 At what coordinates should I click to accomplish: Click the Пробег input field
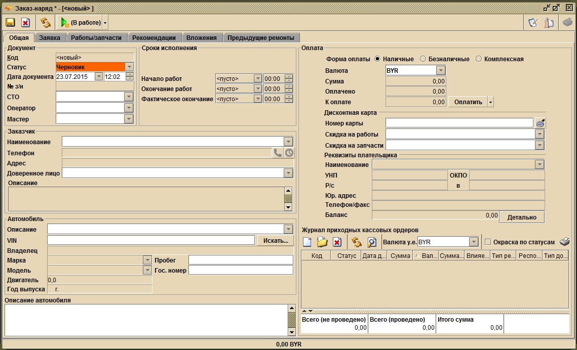241,260
